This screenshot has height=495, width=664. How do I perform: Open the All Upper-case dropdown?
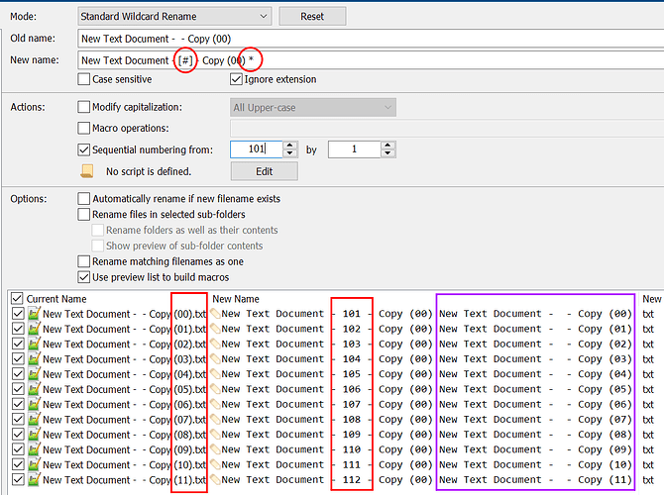pos(313,108)
